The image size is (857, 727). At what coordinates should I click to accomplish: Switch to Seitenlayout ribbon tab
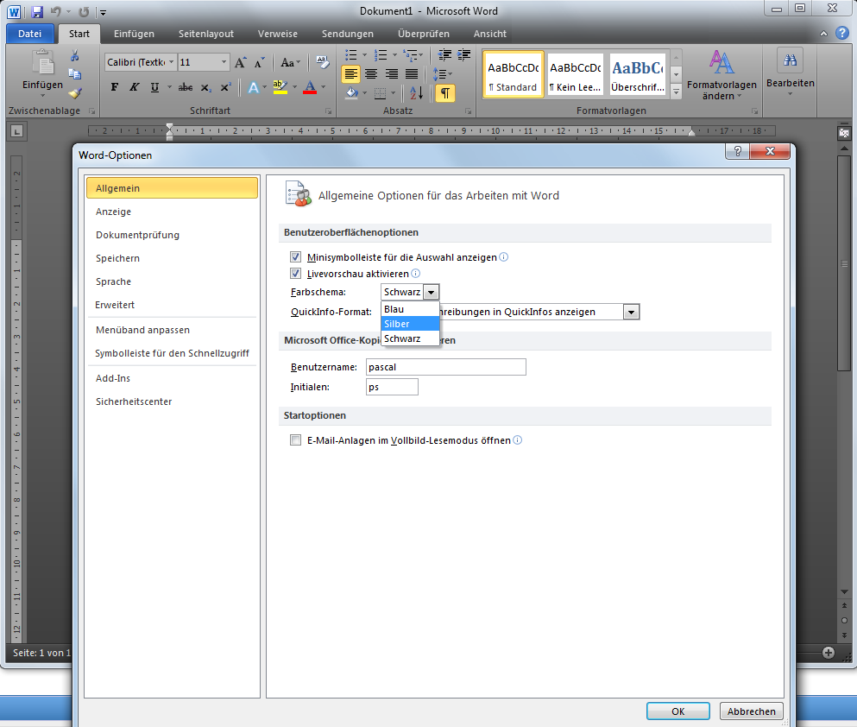click(x=206, y=34)
